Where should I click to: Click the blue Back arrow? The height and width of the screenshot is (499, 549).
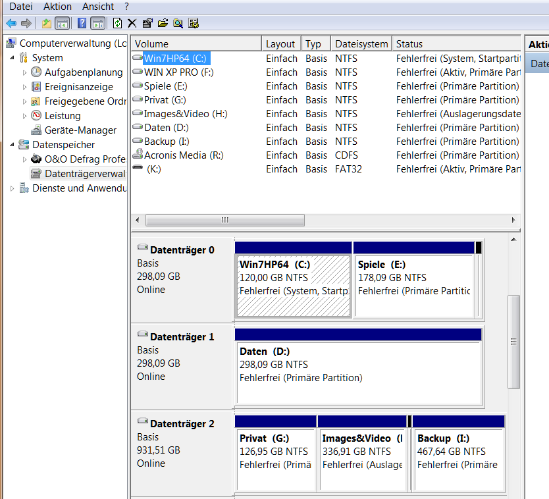click(x=11, y=24)
